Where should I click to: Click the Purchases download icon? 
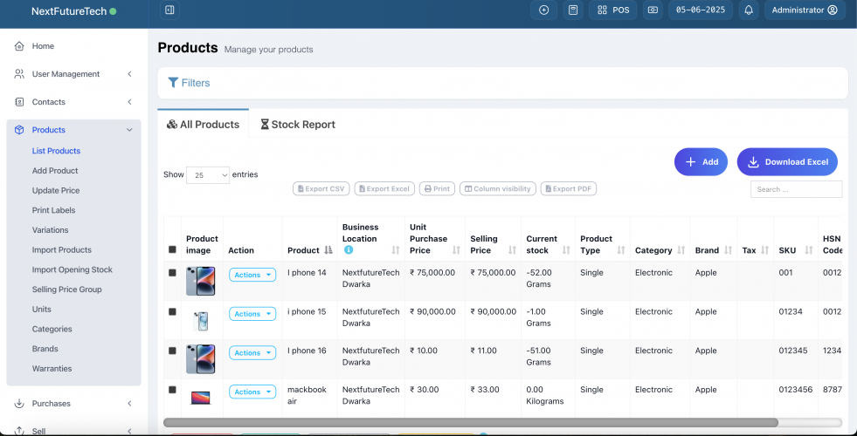[19, 403]
